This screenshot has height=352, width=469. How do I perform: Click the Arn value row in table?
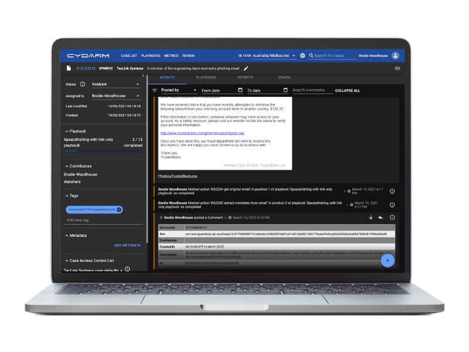click(x=277, y=234)
